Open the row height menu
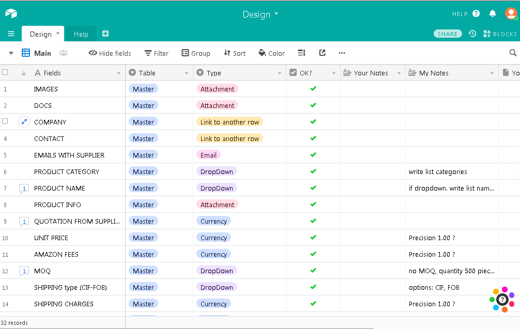The image size is (520, 329). 301,53
